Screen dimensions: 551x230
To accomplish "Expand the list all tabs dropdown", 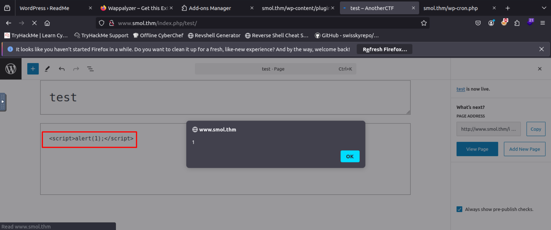I will coord(544,8).
